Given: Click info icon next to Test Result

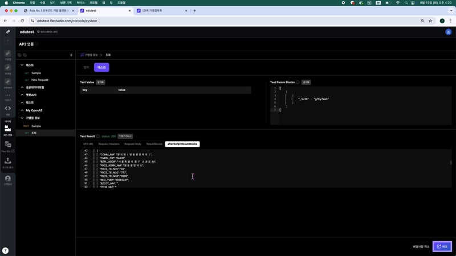Looking at the screenshot, I should pos(98,136).
